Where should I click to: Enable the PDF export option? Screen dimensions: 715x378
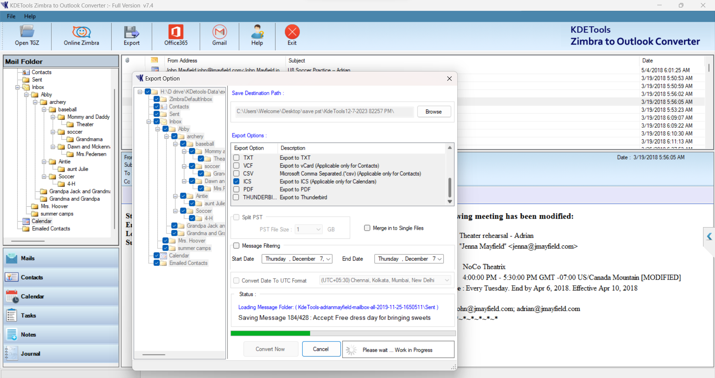[236, 189]
